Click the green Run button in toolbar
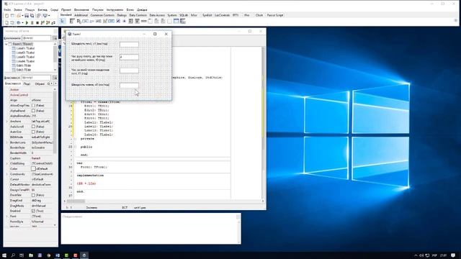 [x=27, y=22]
